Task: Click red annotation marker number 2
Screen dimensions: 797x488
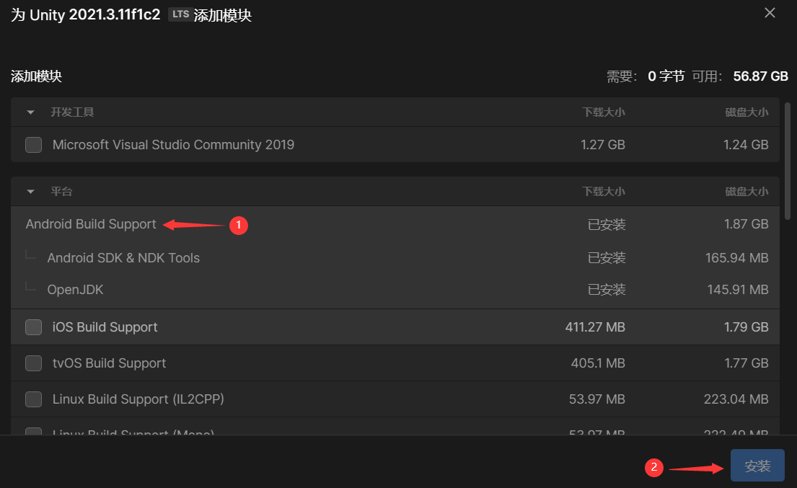Action: tap(653, 467)
